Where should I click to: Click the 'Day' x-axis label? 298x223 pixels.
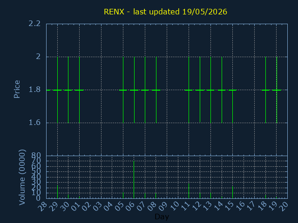point(162,217)
